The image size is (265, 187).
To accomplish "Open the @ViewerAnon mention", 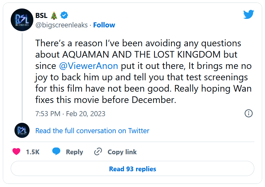I will [x=89, y=66].
